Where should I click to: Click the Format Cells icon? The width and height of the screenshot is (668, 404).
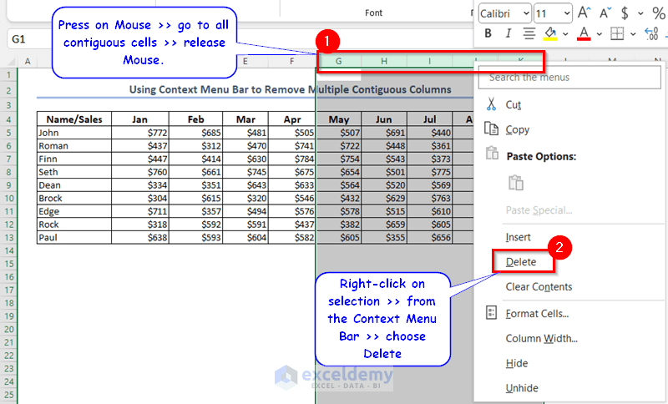coord(491,313)
